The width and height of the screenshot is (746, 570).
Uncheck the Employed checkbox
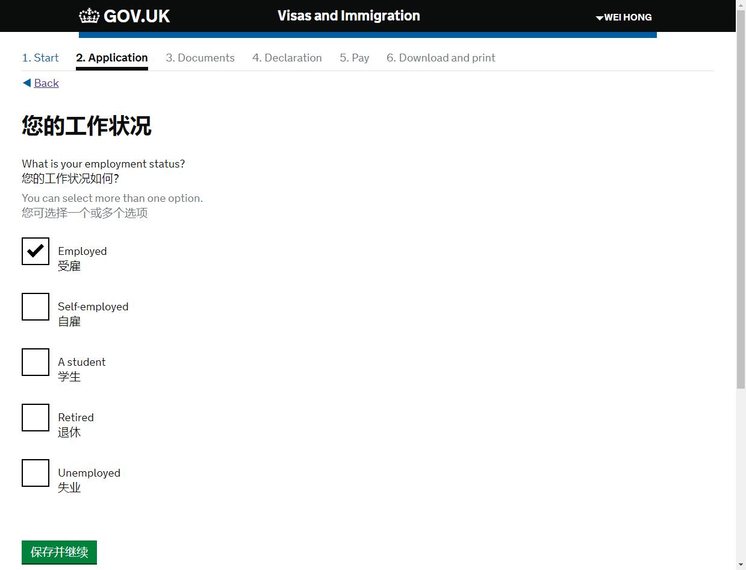coord(36,251)
